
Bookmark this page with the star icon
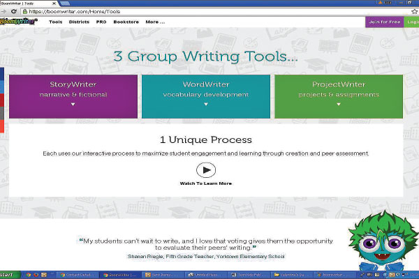click(414, 11)
